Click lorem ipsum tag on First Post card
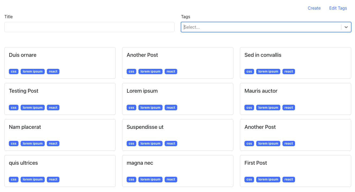The image size is (355, 192). [x=268, y=179]
